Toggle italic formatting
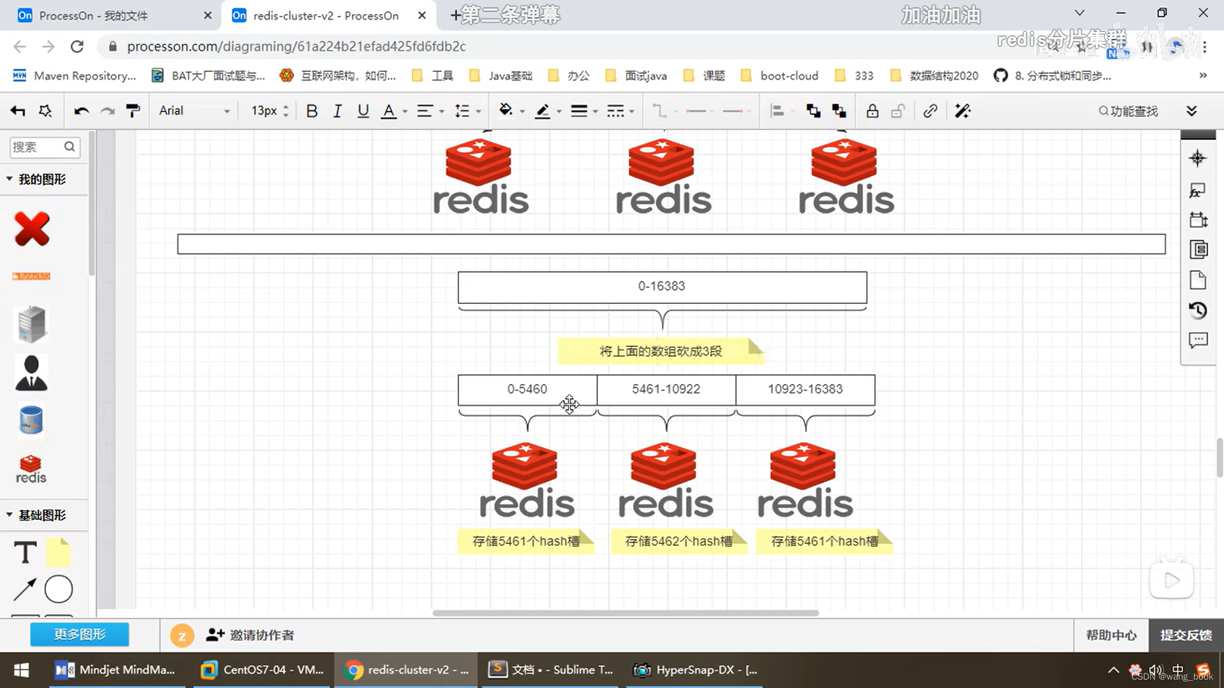The width and height of the screenshot is (1224, 688). point(337,111)
